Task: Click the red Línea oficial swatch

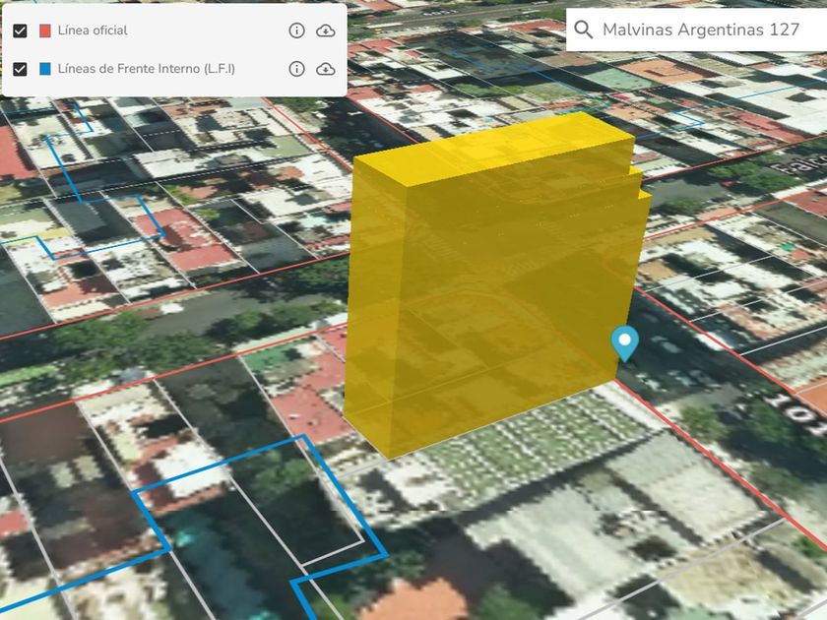Action: 45,31
